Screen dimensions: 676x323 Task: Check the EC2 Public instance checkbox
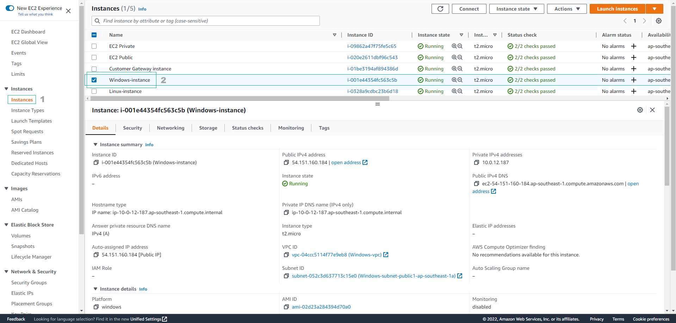pos(94,57)
